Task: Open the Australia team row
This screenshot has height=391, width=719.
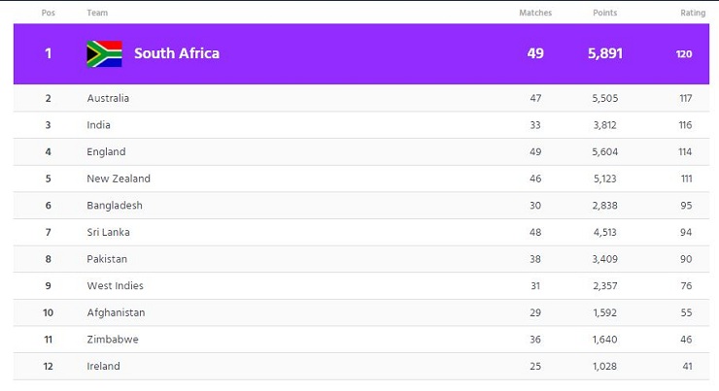Action: tap(361, 98)
